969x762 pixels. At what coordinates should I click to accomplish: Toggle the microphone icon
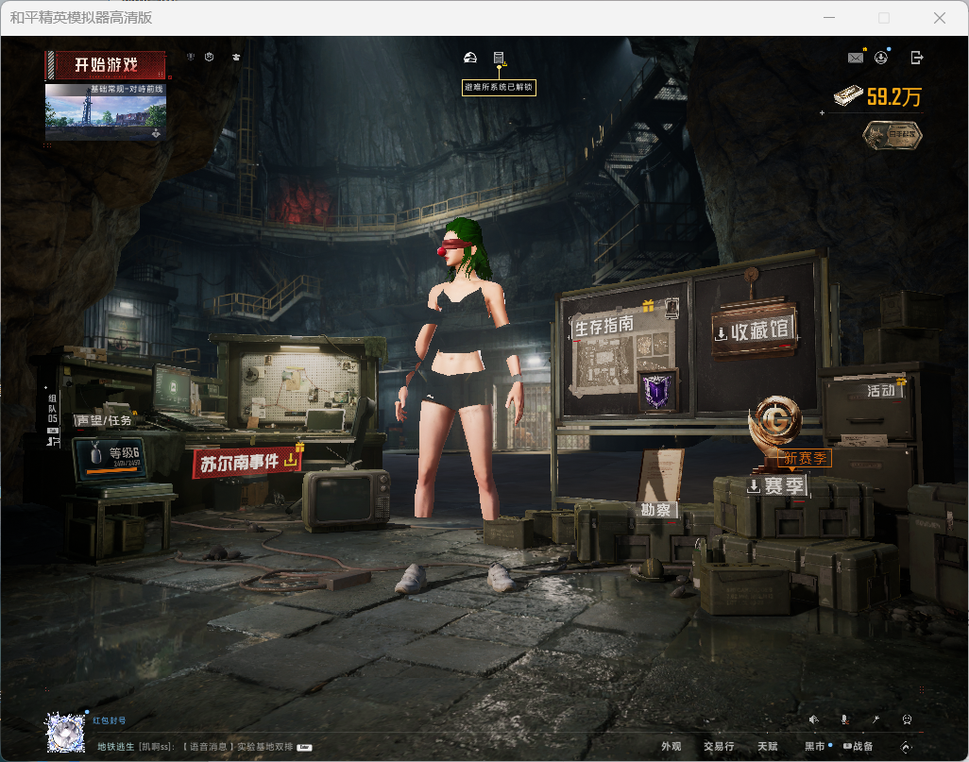(x=844, y=720)
